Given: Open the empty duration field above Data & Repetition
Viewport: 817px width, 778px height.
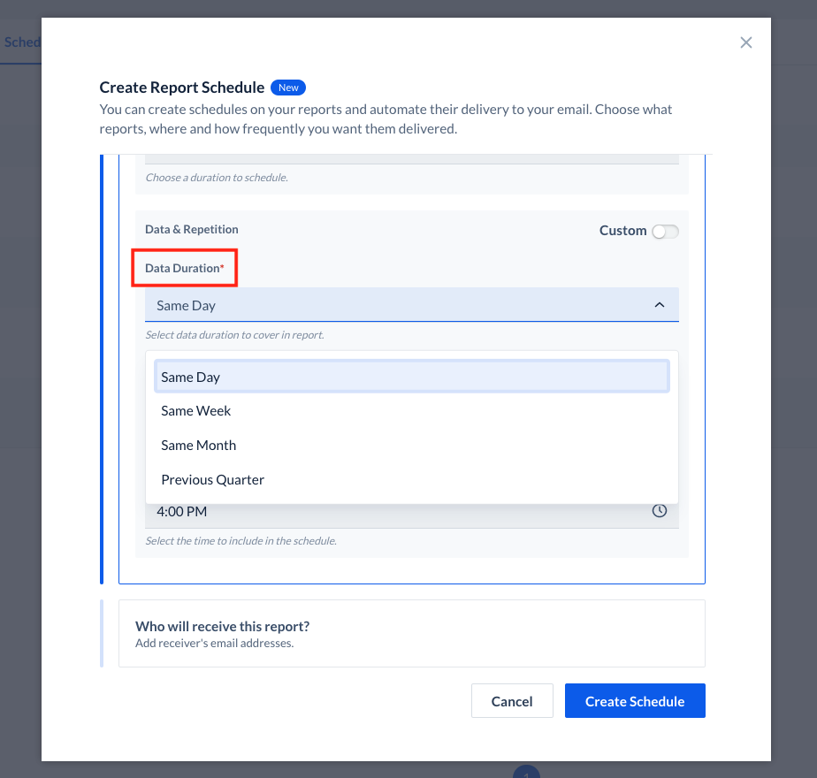Looking at the screenshot, I should 411,156.
